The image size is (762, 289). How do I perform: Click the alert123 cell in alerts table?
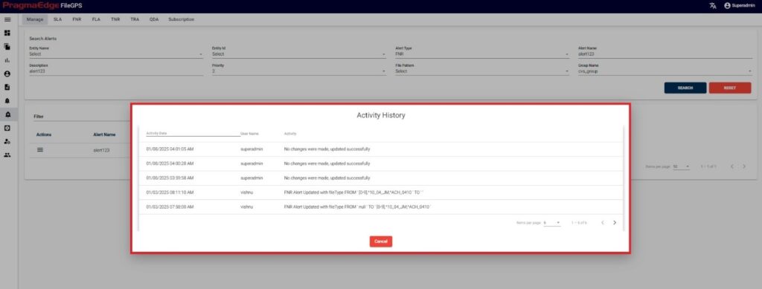click(x=101, y=150)
